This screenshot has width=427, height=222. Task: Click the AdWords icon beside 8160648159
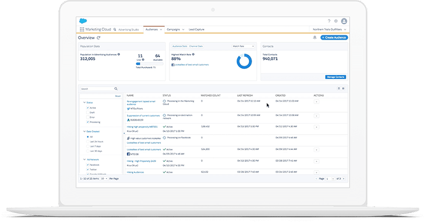[128, 120]
